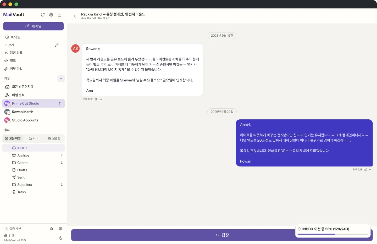Open 메일 분석 mail analytics

pos(34,95)
